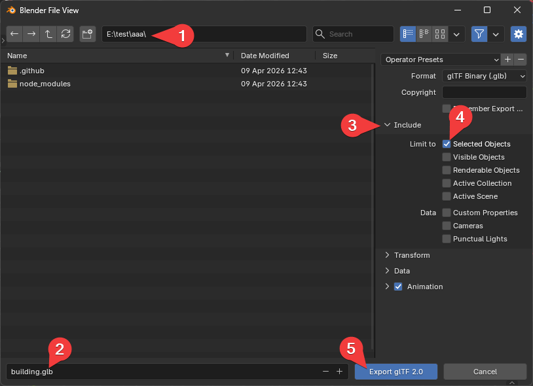Enable Visible Objects checkbox
The image size is (533, 386).
tap(447, 157)
